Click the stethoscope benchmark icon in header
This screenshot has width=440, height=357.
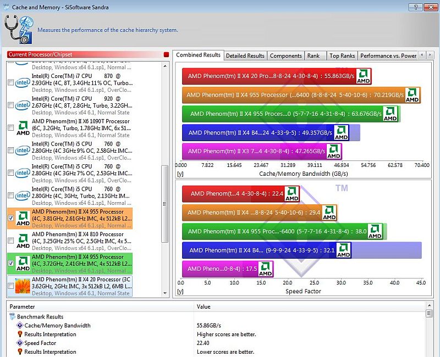pos(19,30)
